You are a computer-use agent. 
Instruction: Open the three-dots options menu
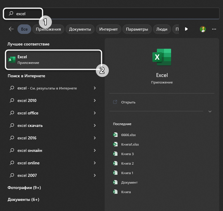click(214, 29)
